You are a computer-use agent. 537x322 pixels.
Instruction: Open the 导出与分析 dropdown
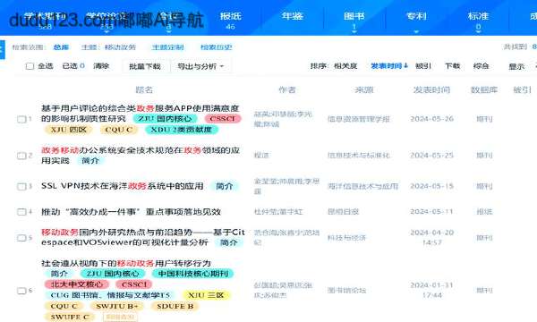pyautogui.click(x=200, y=66)
